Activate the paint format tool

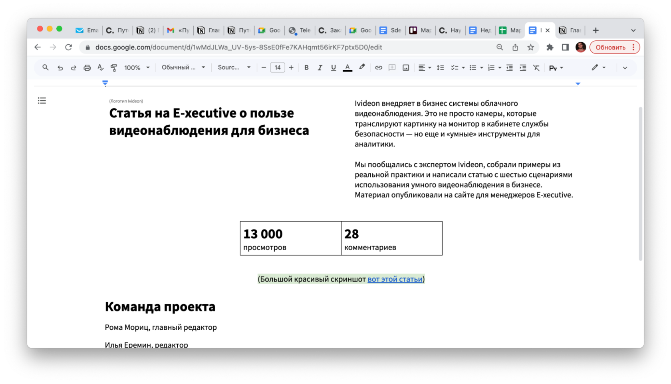(x=114, y=68)
